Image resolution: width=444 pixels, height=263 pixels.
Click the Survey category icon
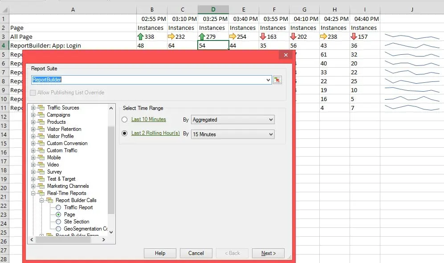(41, 172)
